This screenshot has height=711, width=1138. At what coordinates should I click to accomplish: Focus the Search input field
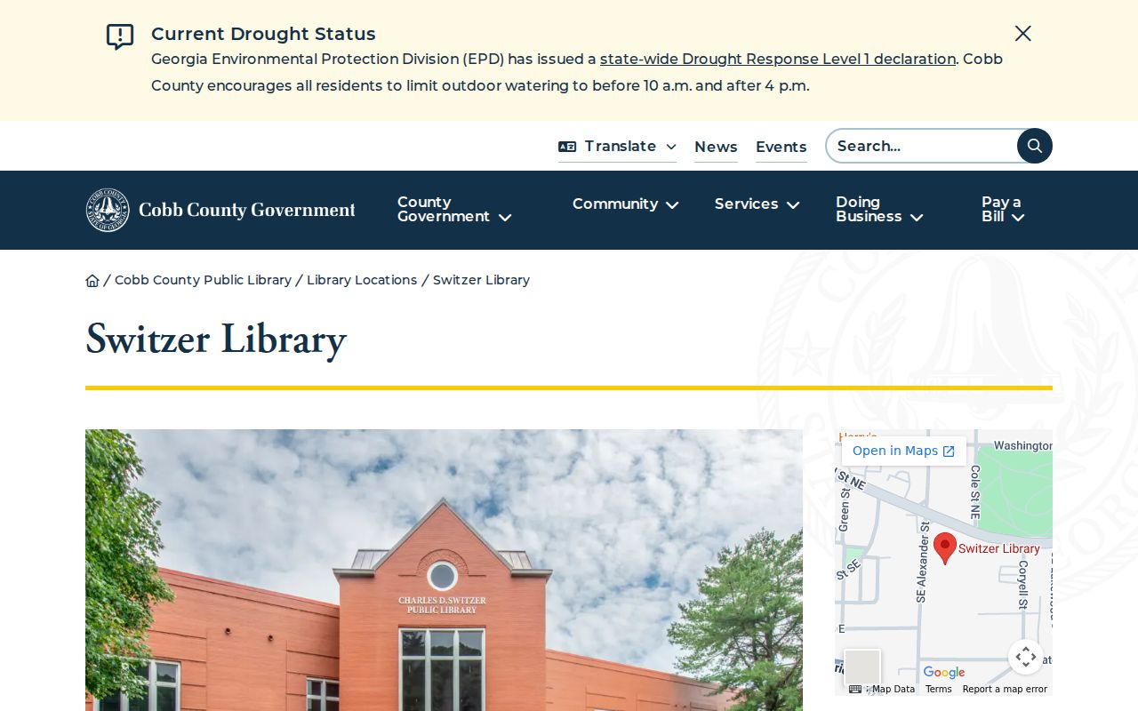click(x=922, y=146)
